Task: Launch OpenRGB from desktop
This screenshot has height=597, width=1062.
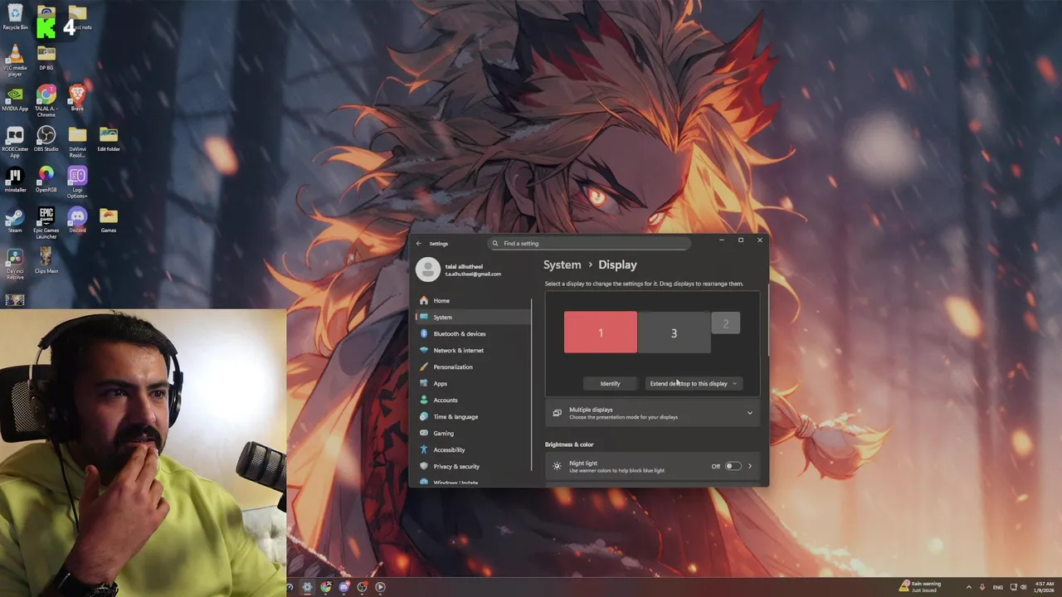Action: tap(46, 180)
